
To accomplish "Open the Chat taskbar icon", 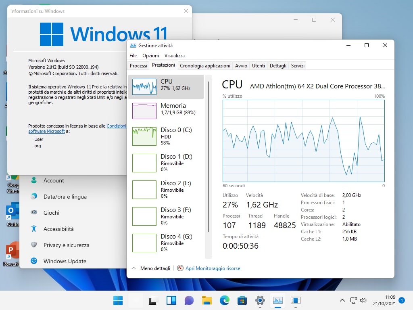I will pos(189,300).
